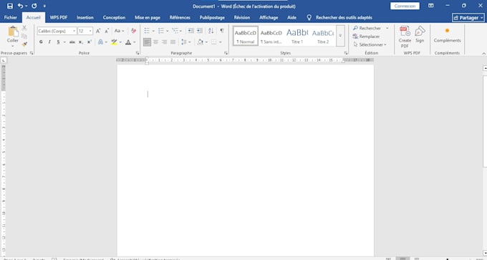Click the Rechercher des outils adaptés field
Screen dimensions: 487x260
pos(344,17)
